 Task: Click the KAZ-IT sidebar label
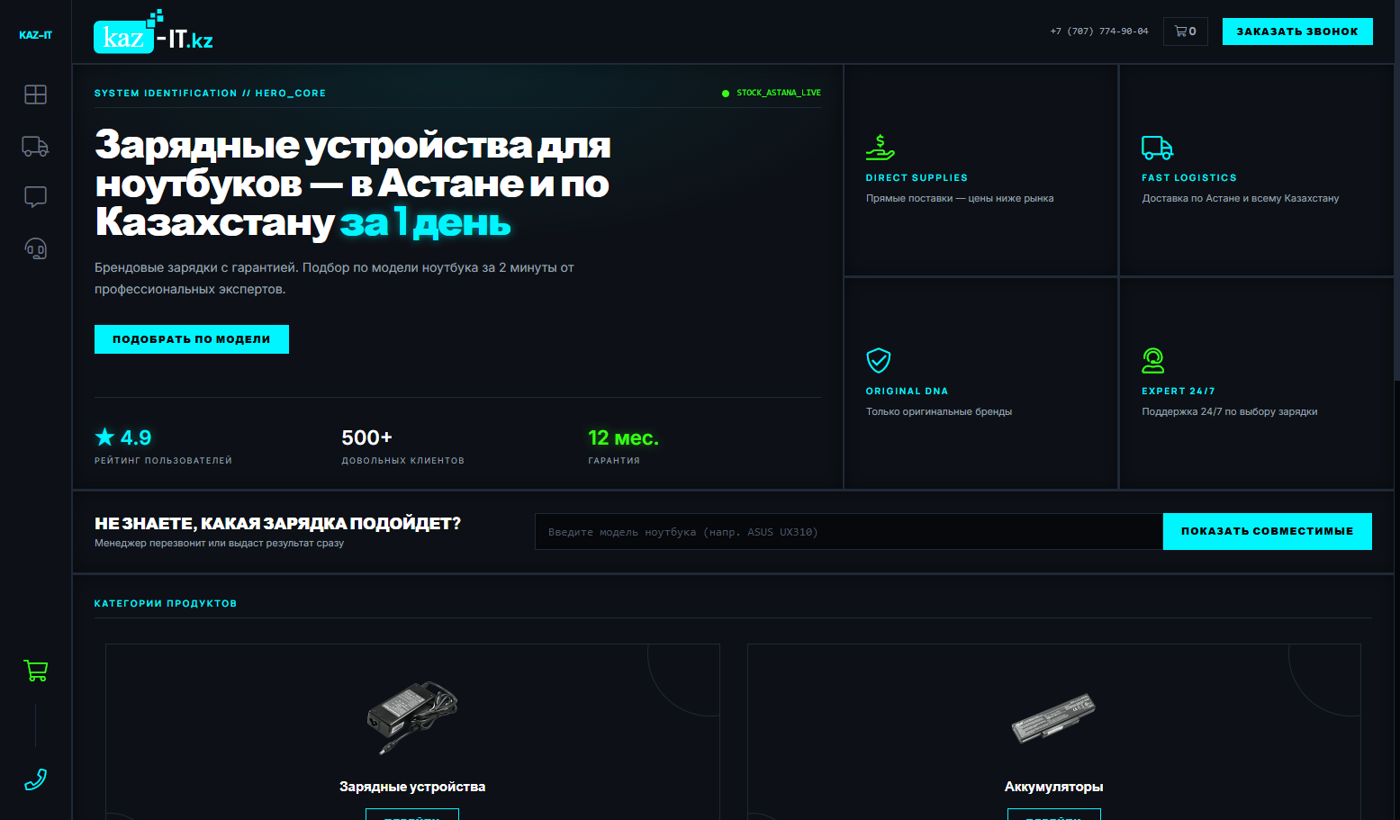35,35
